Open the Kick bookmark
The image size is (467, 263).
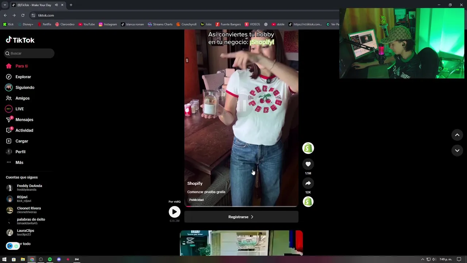(x=8, y=24)
